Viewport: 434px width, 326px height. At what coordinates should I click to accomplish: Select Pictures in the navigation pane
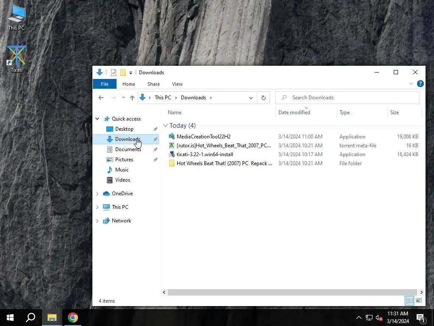124,160
